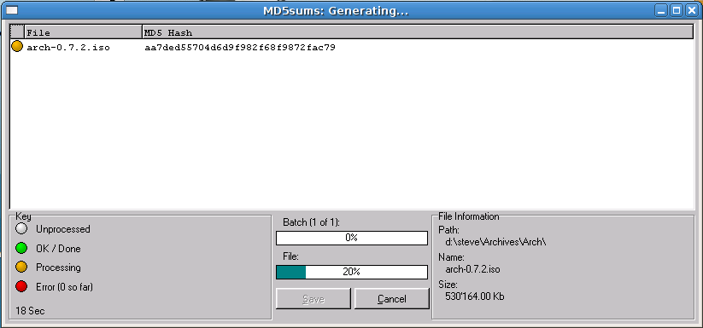Click the Processing label in the Key
This screenshot has width=703, height=328.
point(58,268)
